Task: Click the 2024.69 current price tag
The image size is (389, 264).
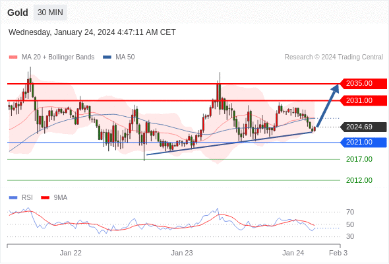Action: pyautogui.click(x=363, y=127)
